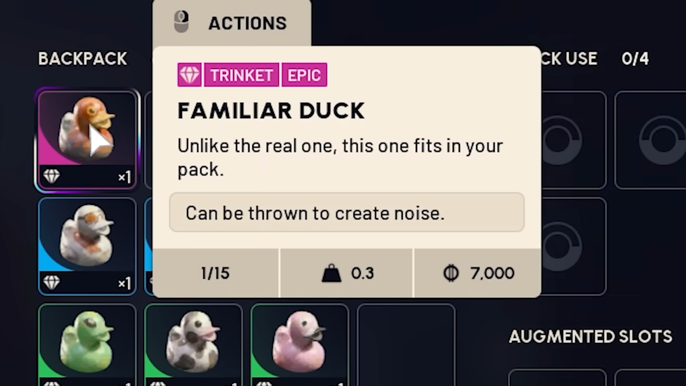The image size is (686, 386).
Task: Select the far right empty quick use slot
Action: (650, 140)
